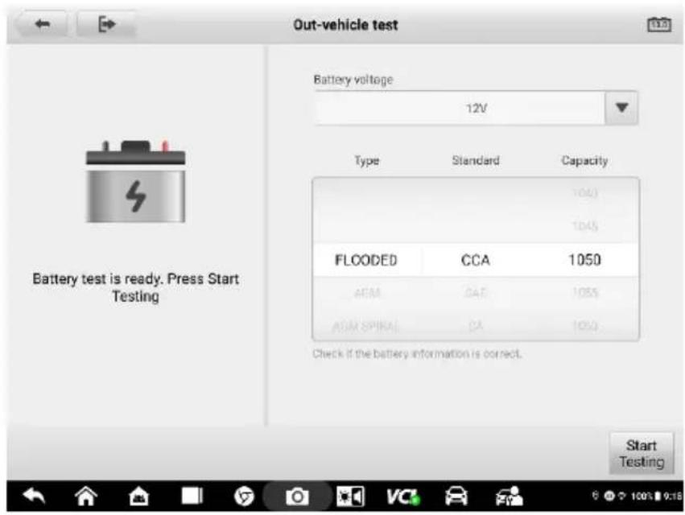The width and height of the screenshot is (685, 515).
Task: Pick the 1055 capacity value
Action: point(585,293)
